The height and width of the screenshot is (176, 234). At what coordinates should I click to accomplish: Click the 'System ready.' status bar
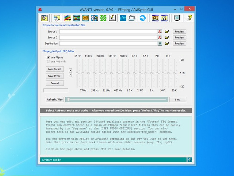coord(113,160)
